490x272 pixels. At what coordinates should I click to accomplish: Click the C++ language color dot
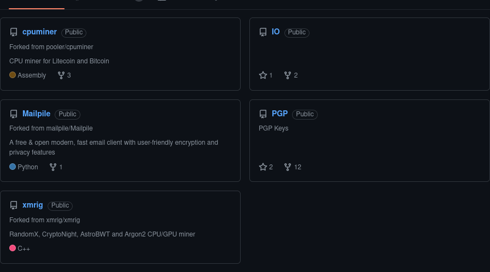(13, 248)
